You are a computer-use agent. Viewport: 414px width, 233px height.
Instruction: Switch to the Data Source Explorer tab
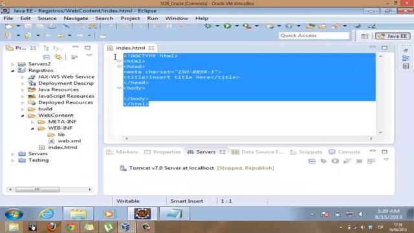tap(257, 152)
